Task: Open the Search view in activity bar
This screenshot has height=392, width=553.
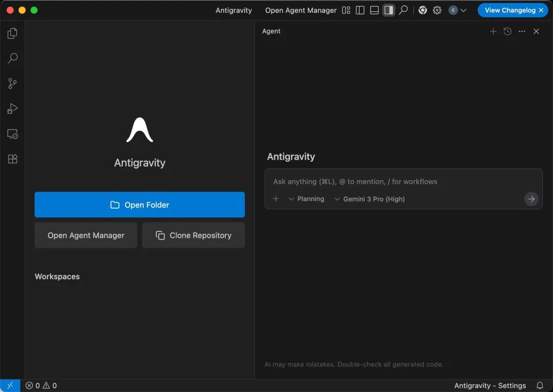Action: [x=12, y=58]
